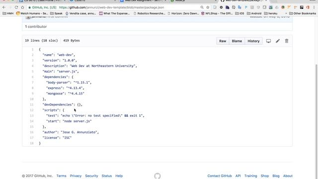Click the '1 contributor' text
This screenshot has width=318, height=179.
(x=36, y=26)
